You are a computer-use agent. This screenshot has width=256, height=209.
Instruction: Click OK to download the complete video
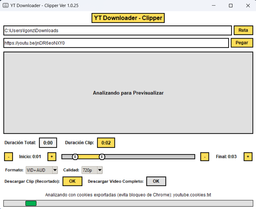(x=156, y=181)
